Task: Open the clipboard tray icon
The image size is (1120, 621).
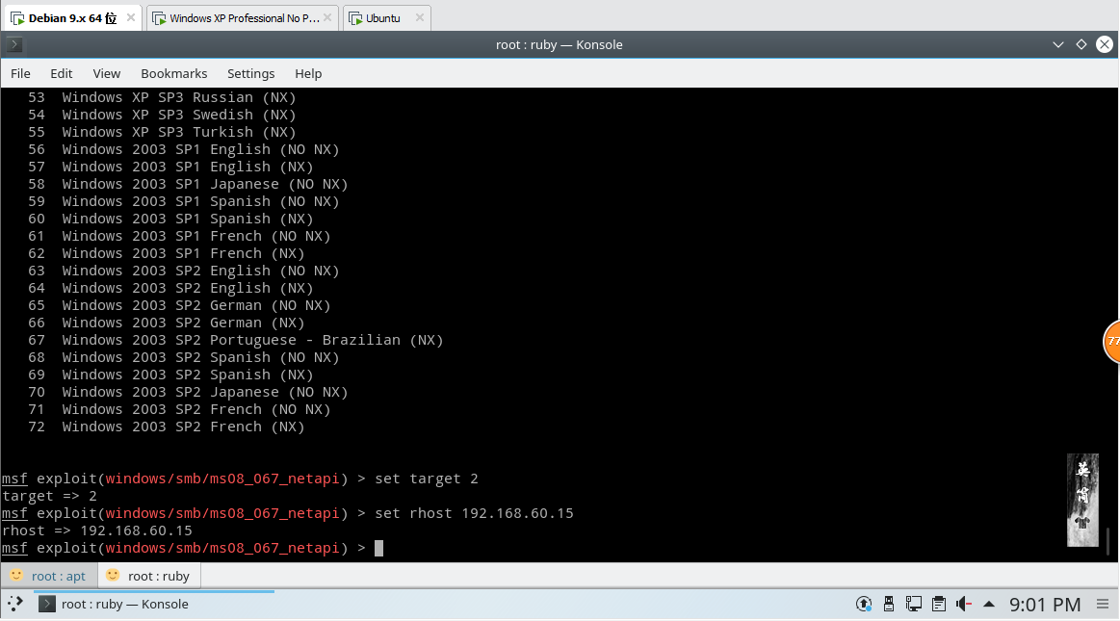Action: pyautogui.click(x=939, y=604)
